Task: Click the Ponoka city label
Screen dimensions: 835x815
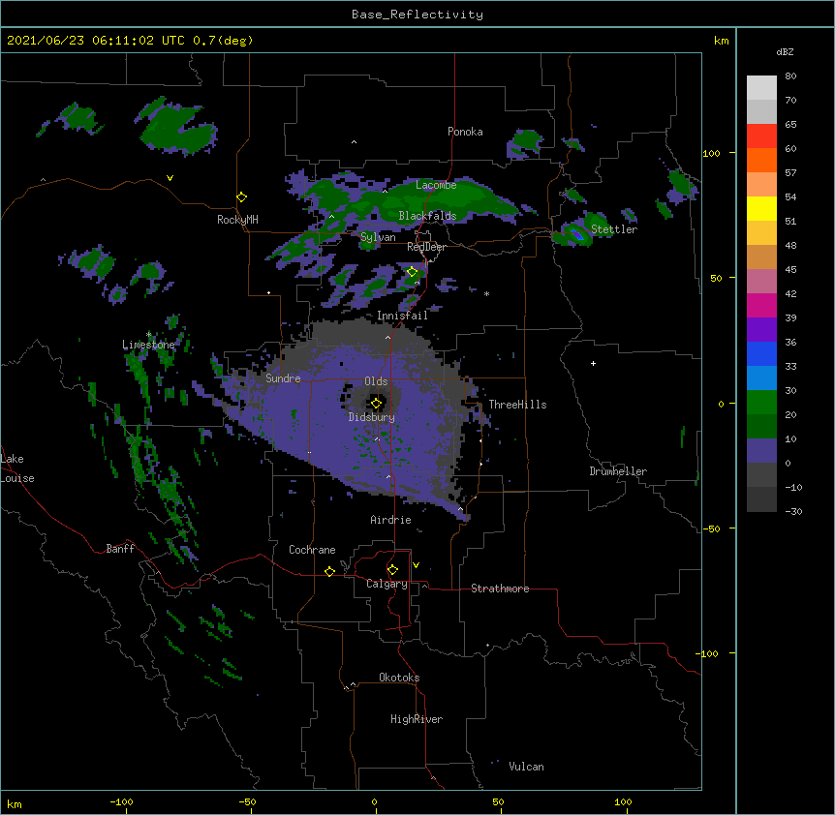Action: coord(465,132)
